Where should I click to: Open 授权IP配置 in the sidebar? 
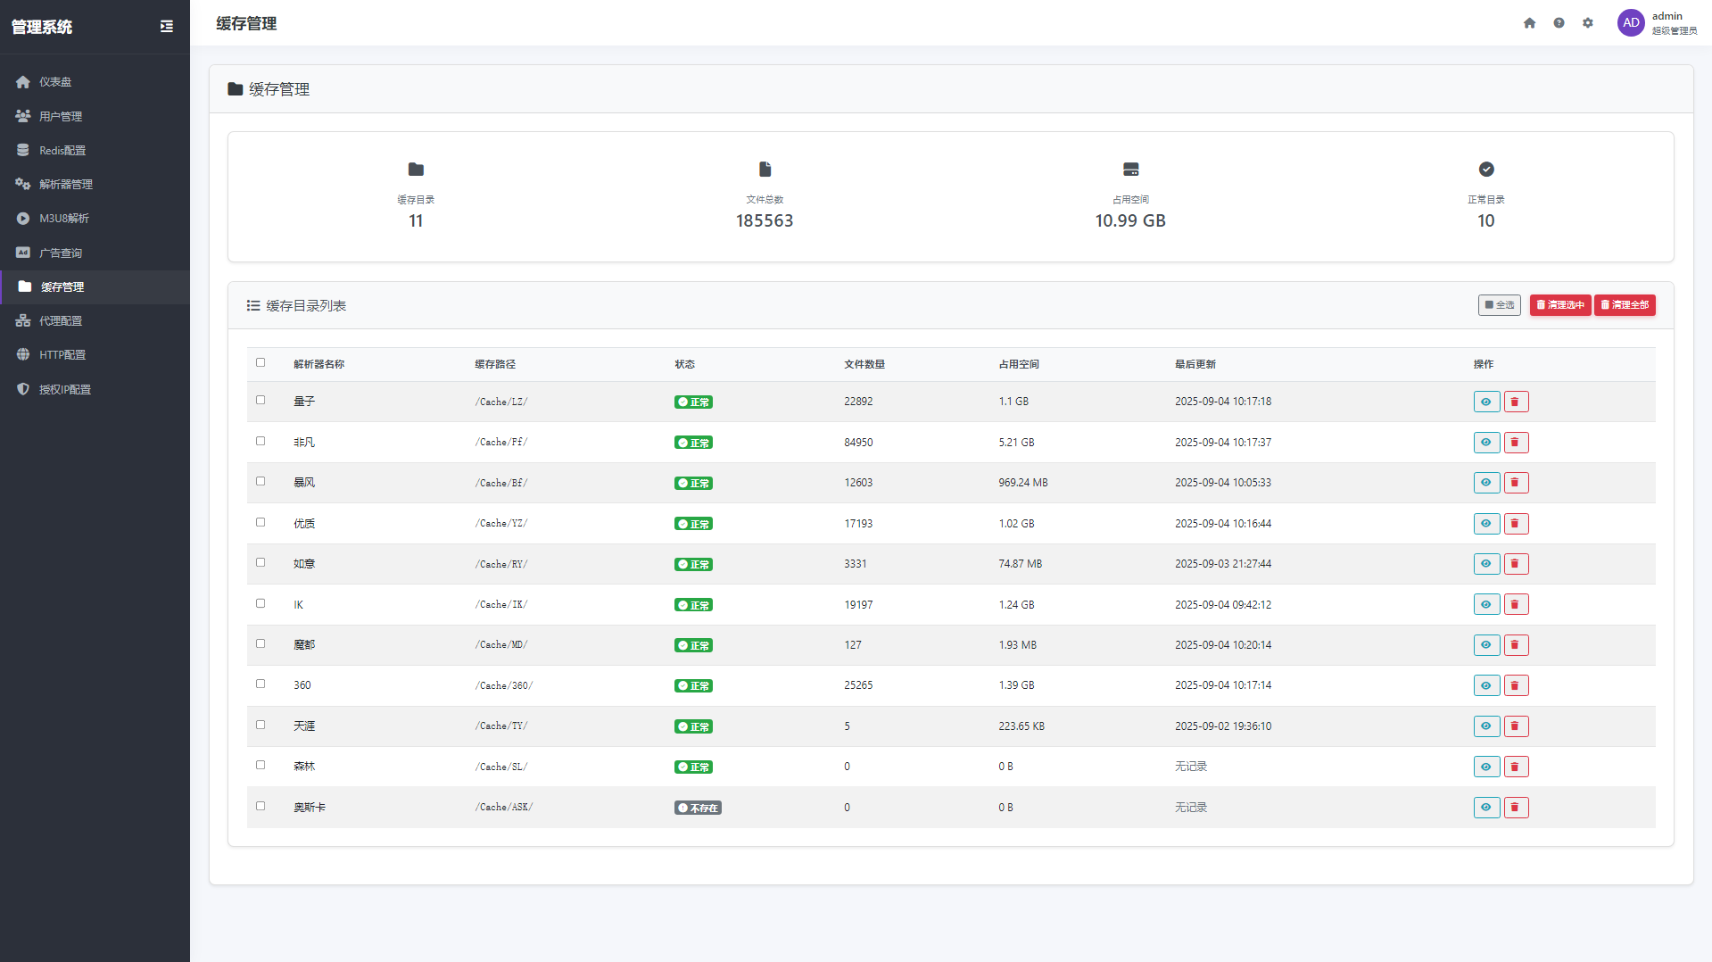pyautogui.click(x=95, y=390)
